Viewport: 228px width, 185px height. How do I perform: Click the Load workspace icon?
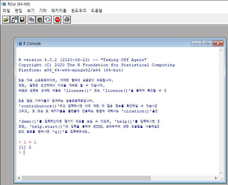pos(14,20)
